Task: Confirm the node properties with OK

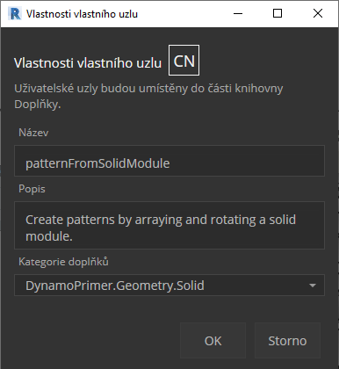Action: 213,341
